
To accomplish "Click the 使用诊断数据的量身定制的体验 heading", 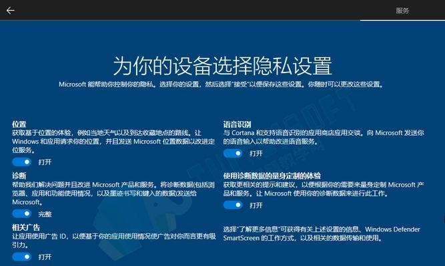I will (x=272, y=176).
